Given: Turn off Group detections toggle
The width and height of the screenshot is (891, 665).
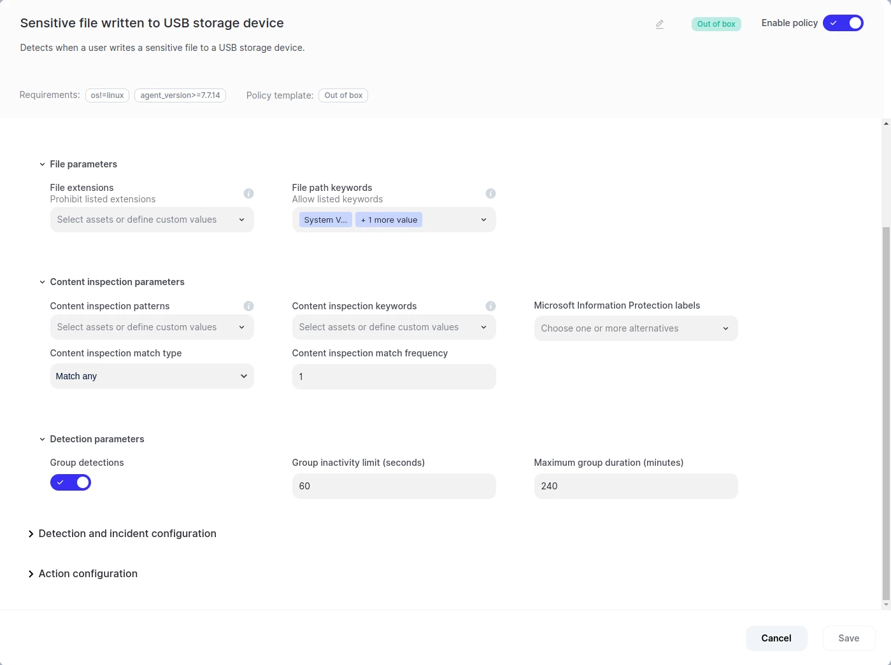Looking at the screenshot, I should click(x=71, y=482).
